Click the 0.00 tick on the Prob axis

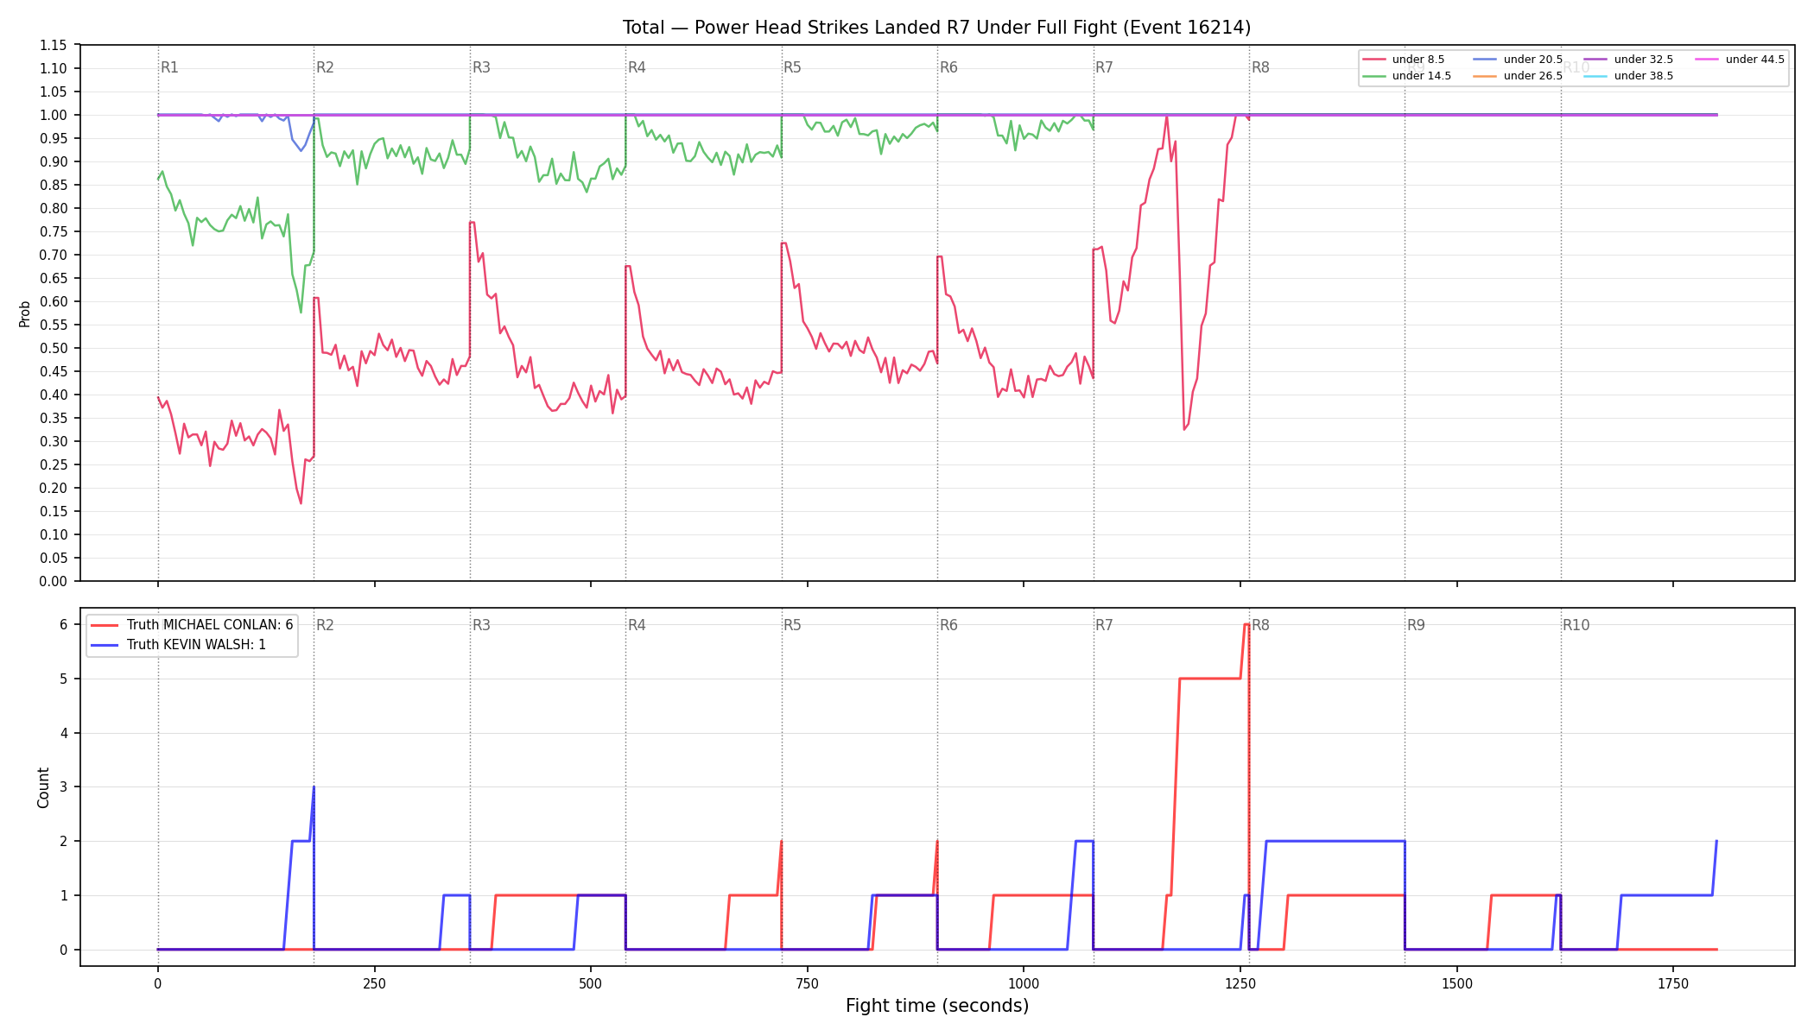54,581
